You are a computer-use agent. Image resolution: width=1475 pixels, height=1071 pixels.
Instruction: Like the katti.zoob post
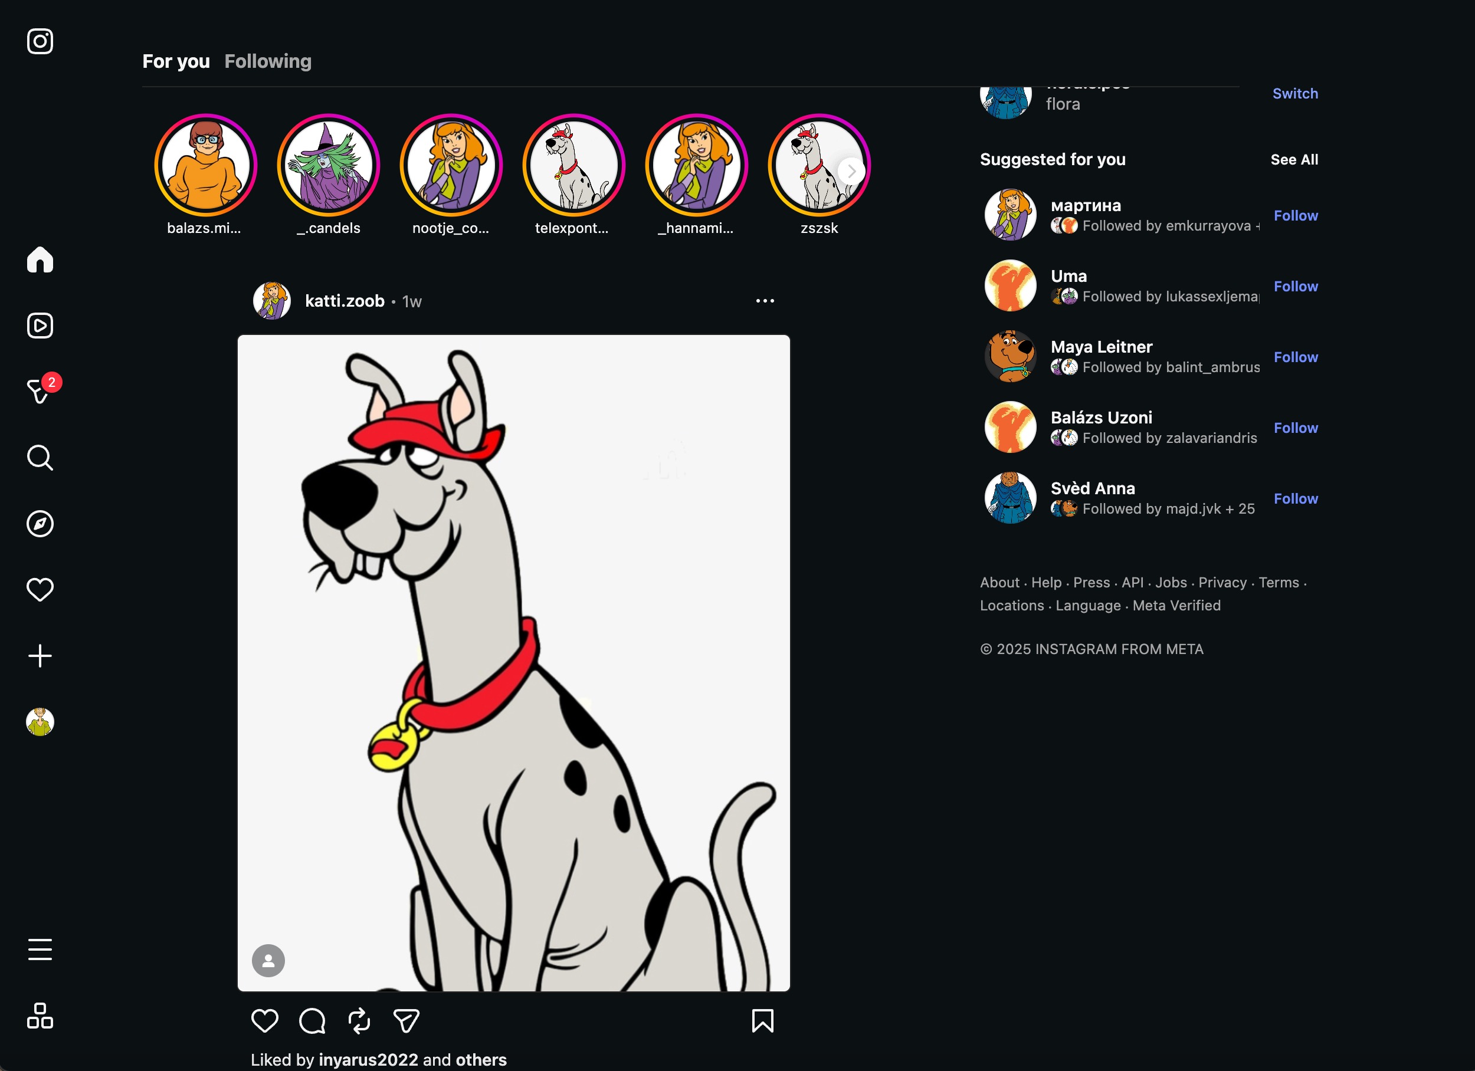(x=264, y=1020)
